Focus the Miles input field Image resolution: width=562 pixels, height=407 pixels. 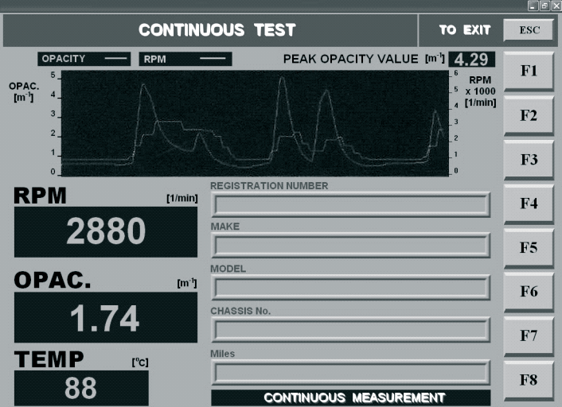coord(350,372)
